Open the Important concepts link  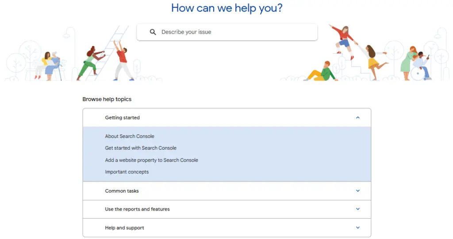tap(127, 172)
